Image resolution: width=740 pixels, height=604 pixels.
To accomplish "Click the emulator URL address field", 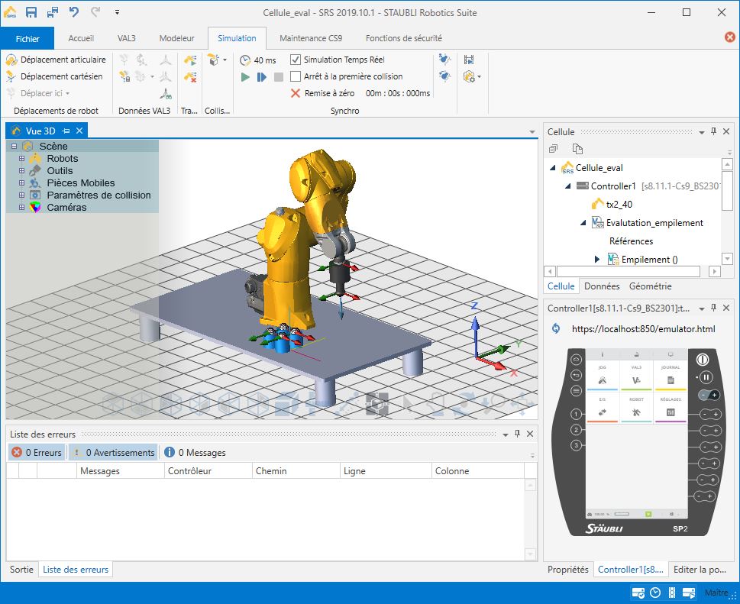I will [x=643, y=329].
